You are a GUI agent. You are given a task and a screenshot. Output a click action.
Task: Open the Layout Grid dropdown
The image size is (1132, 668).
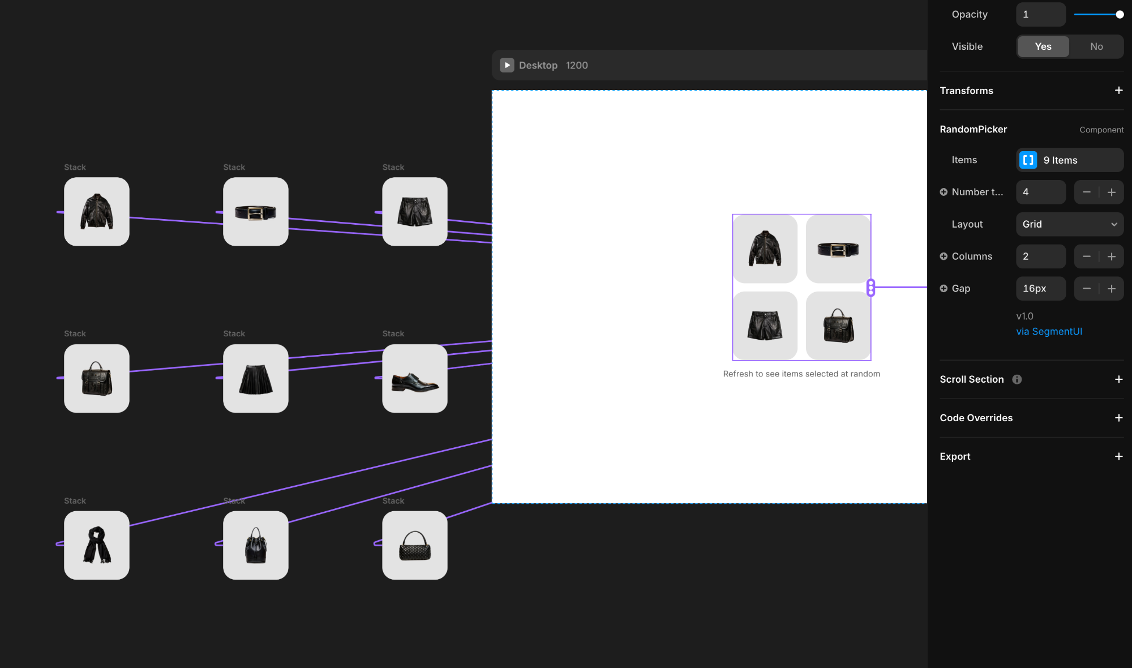coord(1069,224)
